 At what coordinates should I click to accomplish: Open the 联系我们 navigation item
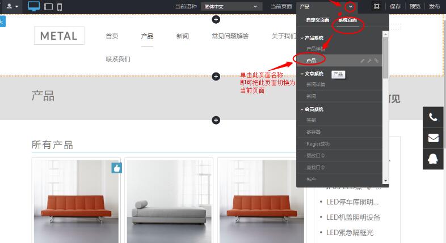(x=118, y=59)
